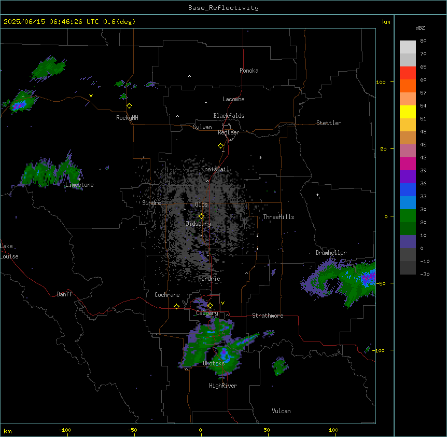The width and height of the screenshot is (447, 437).
Task: Click the 80 value on dBZ scale
Action: tap(423, 41)
